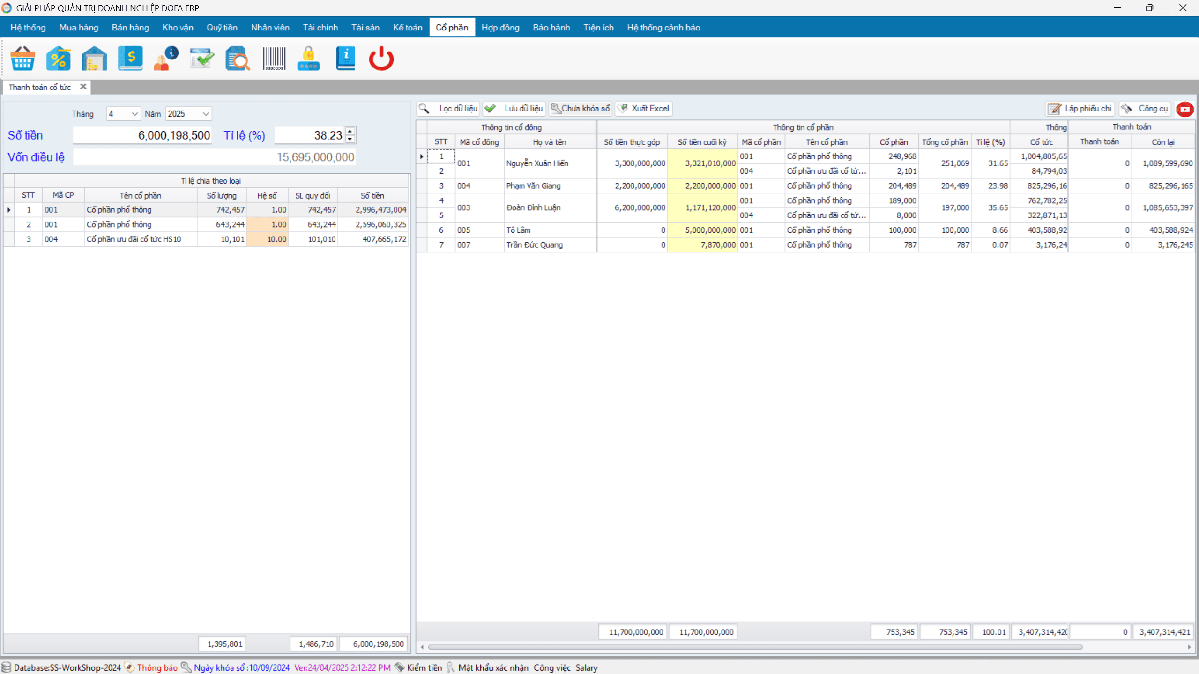
Task: Open the Kho vận menu
Action: tap(178, 27)
